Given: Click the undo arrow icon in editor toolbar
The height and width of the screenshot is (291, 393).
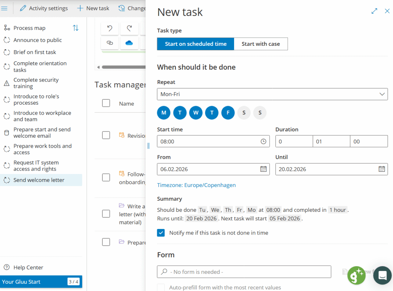Looking at the screenshot, I should point(110,29).
